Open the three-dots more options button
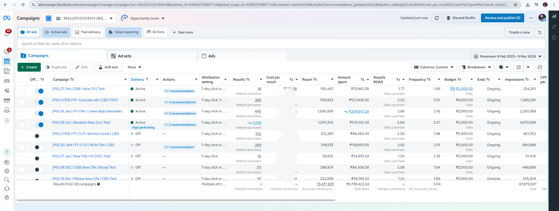Screen dimensions: 559x211 coord(531,18)
